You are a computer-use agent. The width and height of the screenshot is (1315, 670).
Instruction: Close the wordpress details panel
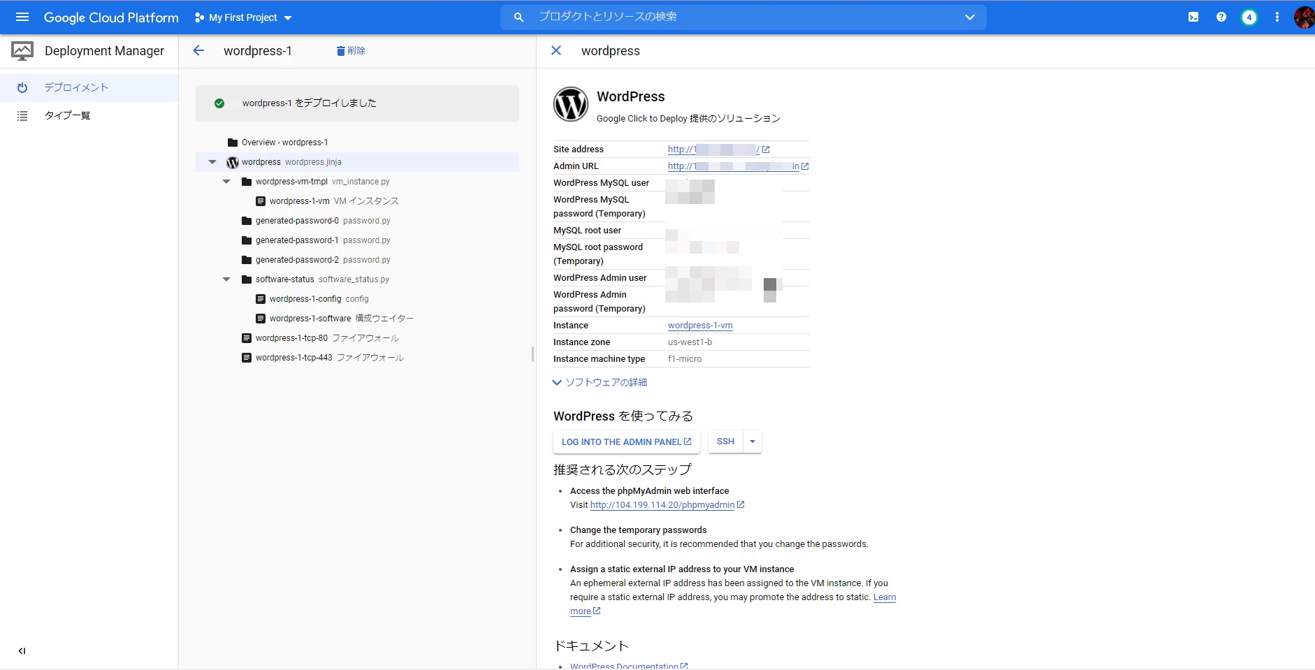point(556,50)
